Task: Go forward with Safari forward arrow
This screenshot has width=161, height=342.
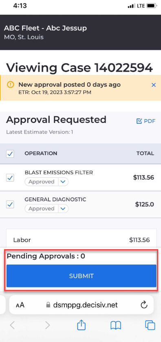Action: tap(47, 325)
